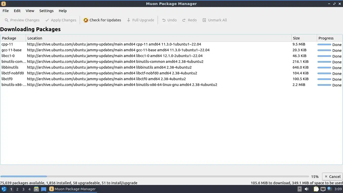Click the show desktop taskbar icon

(x=44, y=189)
